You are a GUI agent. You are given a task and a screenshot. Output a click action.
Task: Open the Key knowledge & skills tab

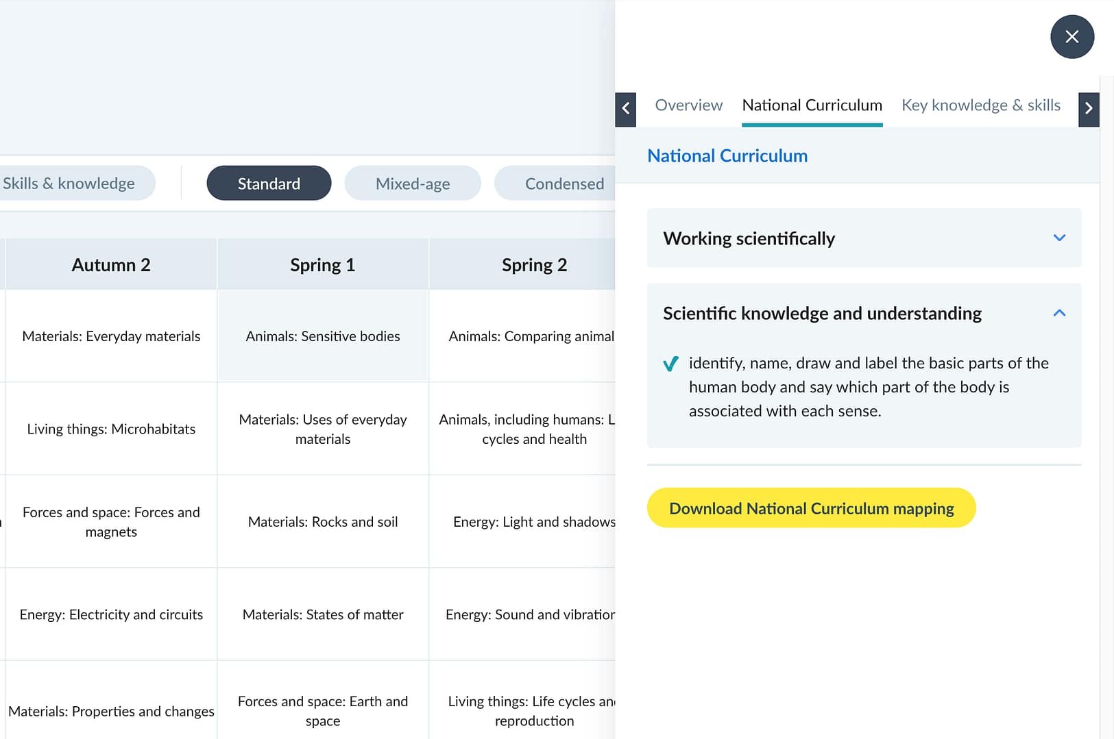click(980, 105)
